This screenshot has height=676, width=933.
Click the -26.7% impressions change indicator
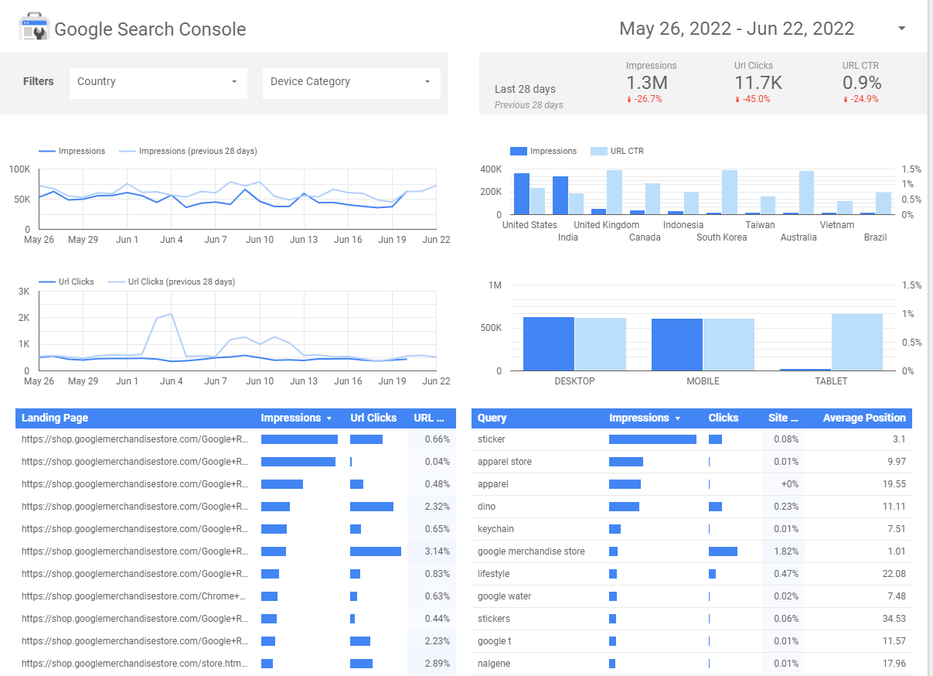click(x=644, y=99)
